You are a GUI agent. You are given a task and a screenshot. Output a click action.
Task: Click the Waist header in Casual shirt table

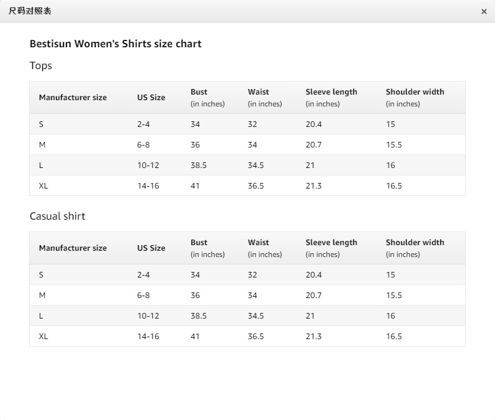[259, 242]
